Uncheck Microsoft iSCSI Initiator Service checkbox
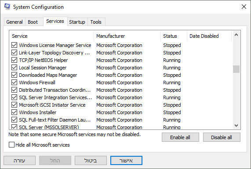 tap(14, 105)
